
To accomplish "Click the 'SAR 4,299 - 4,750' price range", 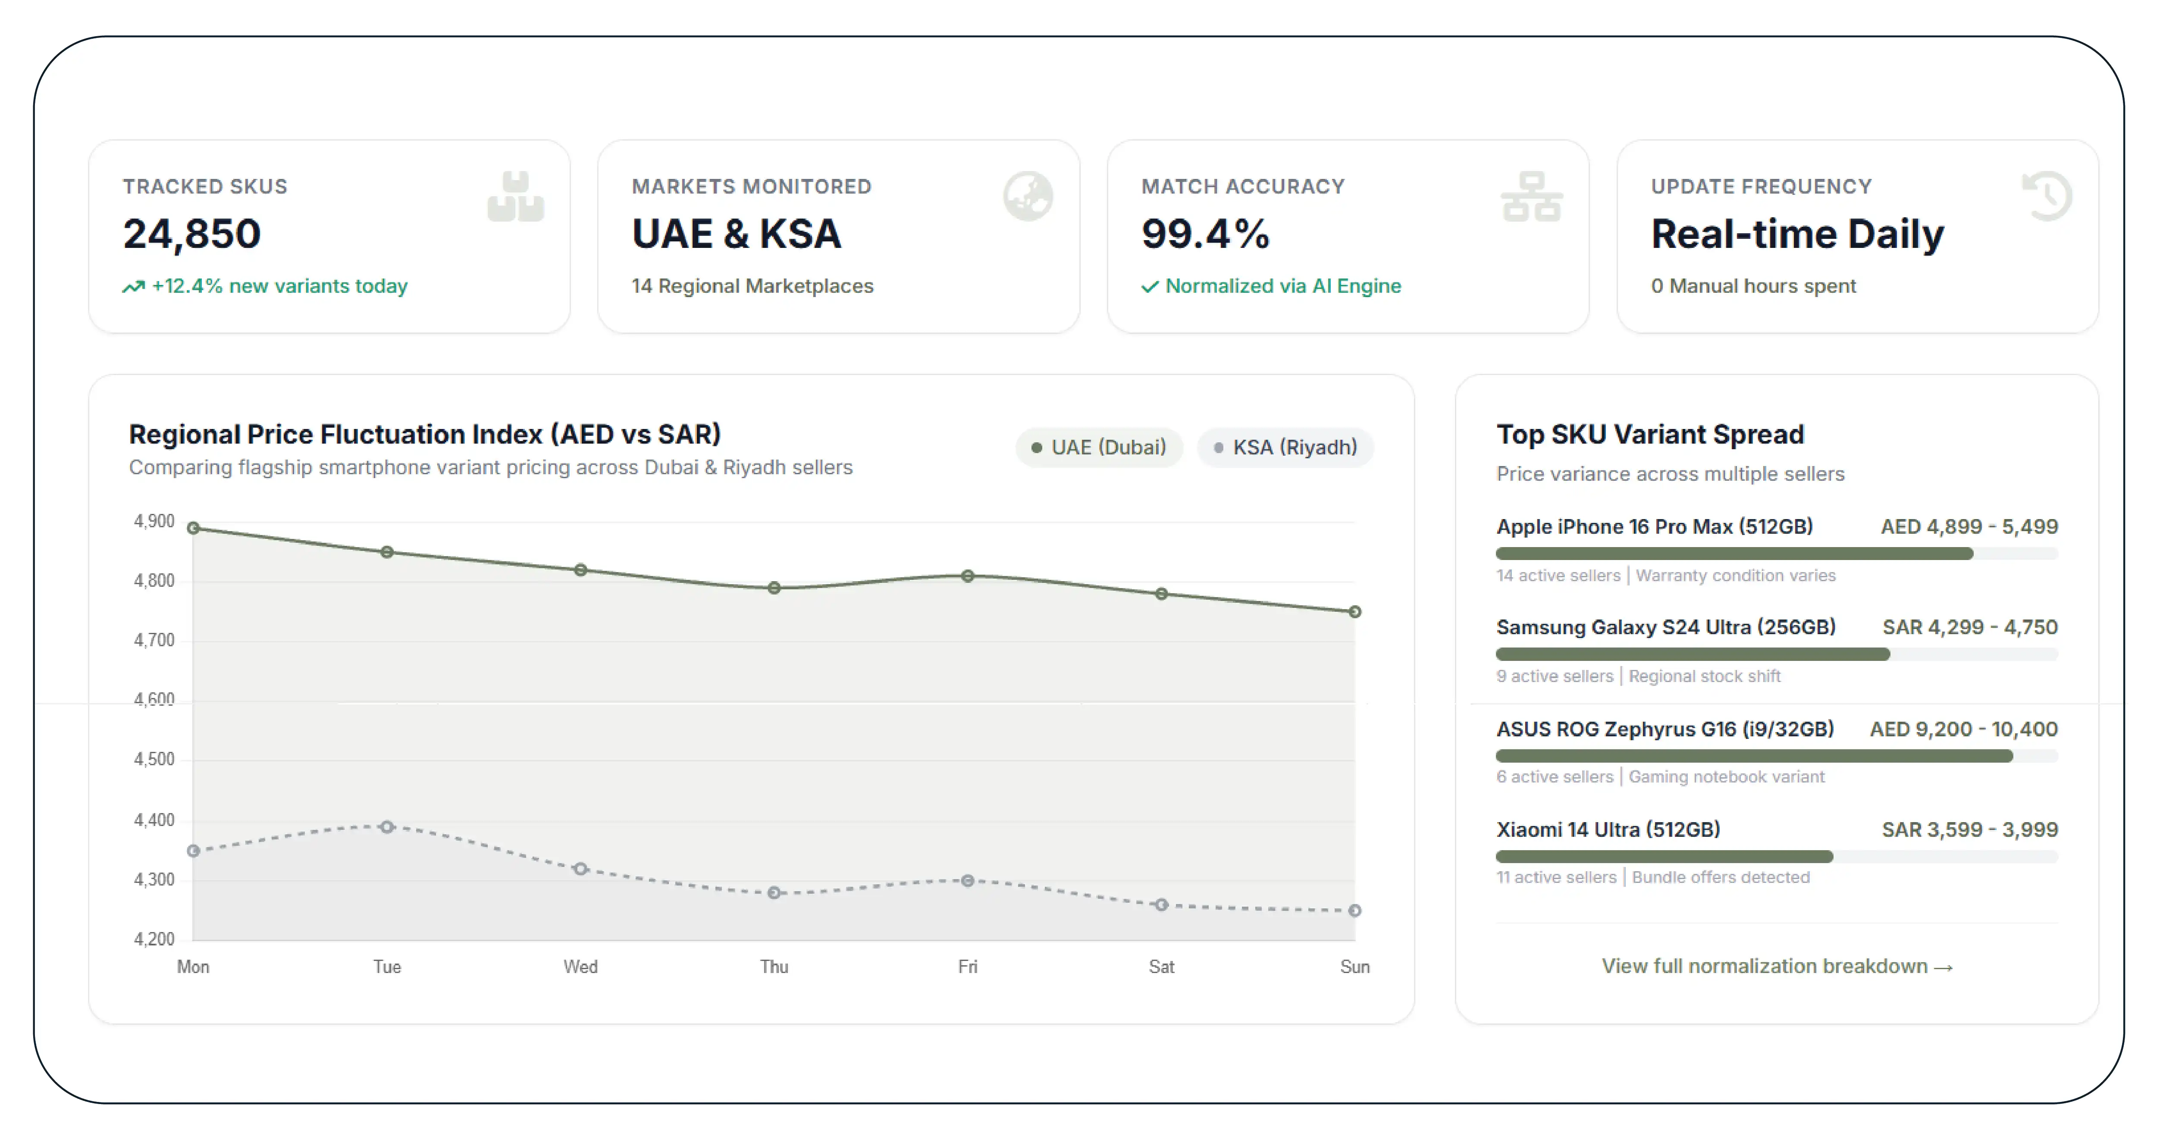I will click(1970, 628).
